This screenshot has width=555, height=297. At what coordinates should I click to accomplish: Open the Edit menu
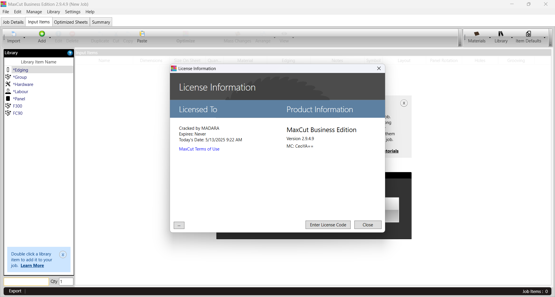(x=18, y=12)
